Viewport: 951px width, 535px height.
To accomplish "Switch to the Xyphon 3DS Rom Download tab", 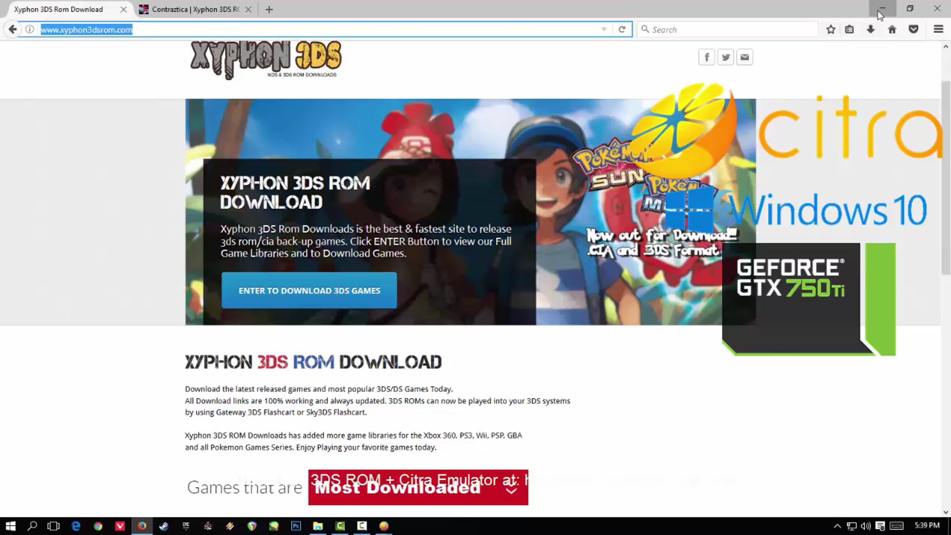I will pos(59,10).
